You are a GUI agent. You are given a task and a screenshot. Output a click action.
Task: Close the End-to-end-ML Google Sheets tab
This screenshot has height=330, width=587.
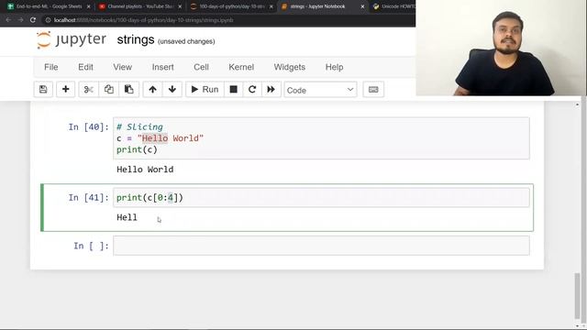[x=88, y=6]
